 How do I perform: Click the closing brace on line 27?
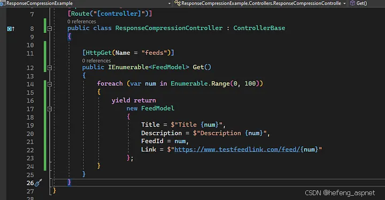(55, 190)
